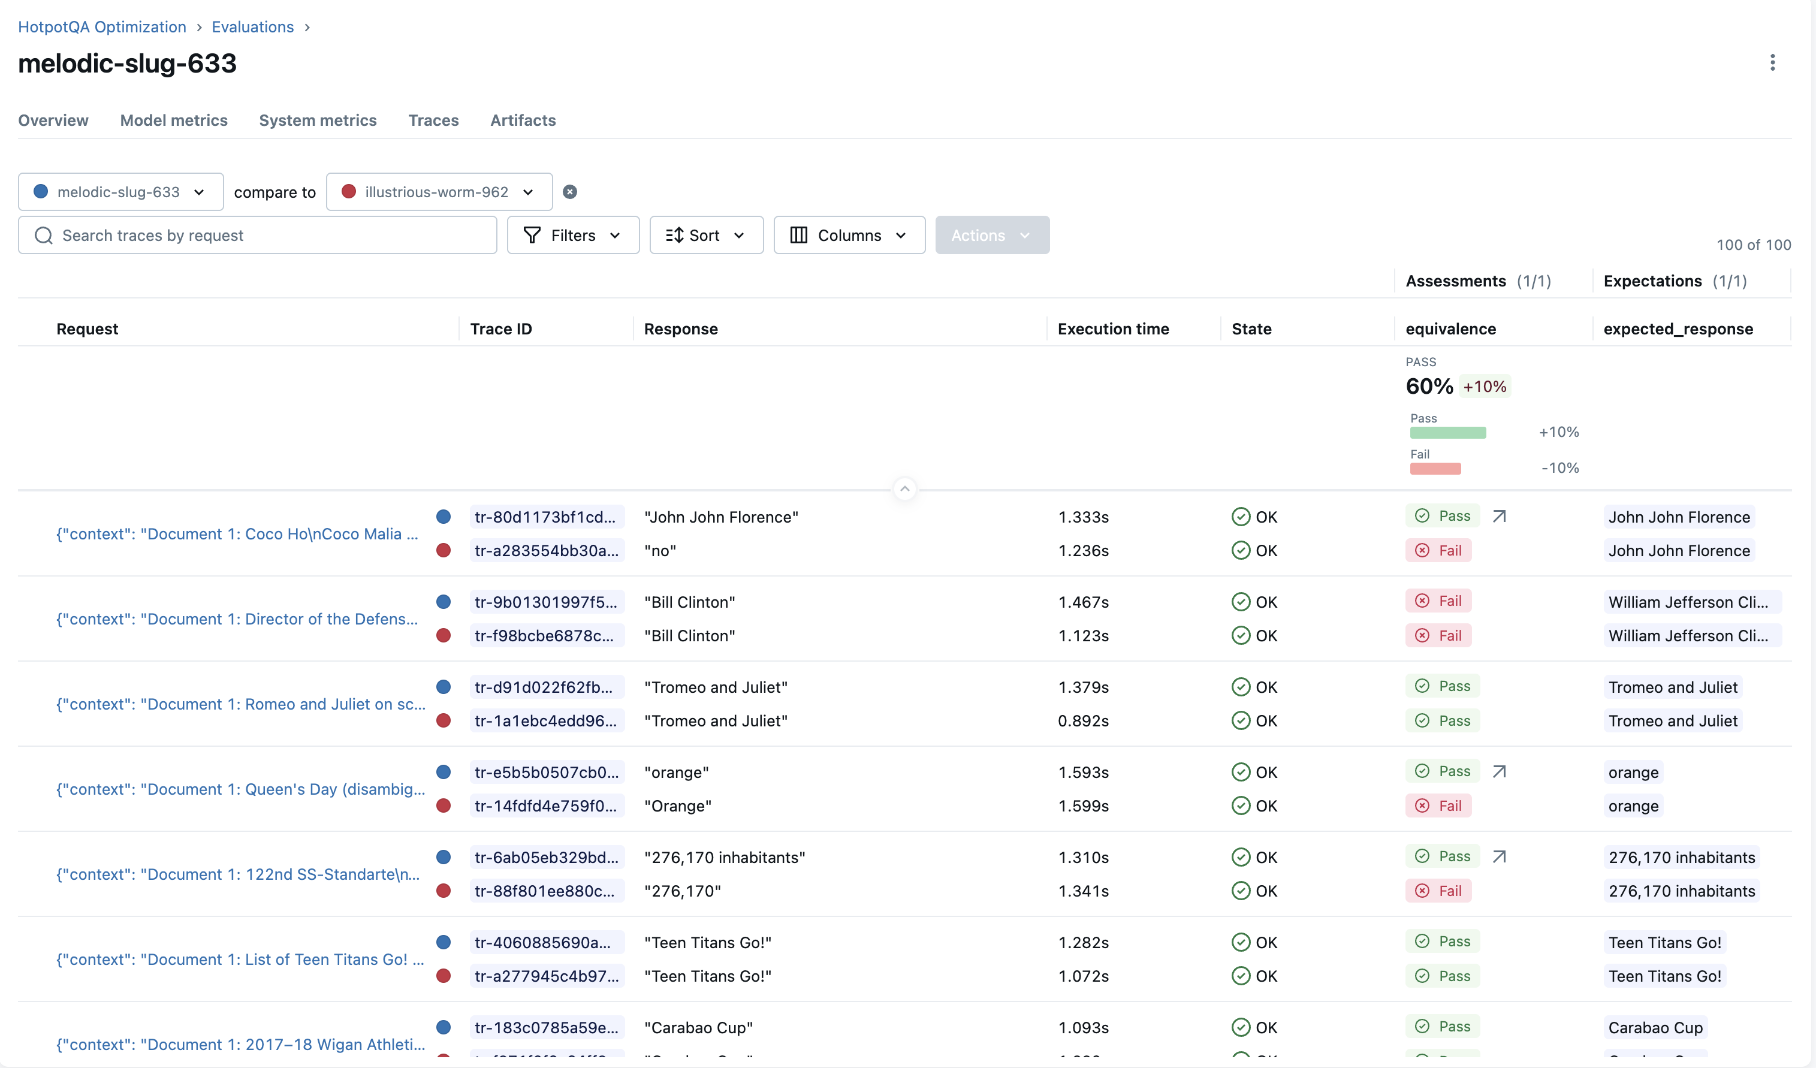Click the search magnifier icon
1816x1068 pixels.
click(x=44, y=236)
